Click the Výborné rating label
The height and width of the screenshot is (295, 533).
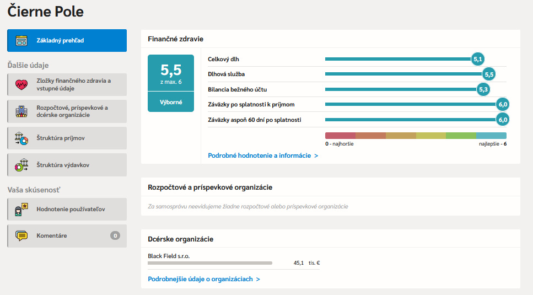pyautogui.click(x=171, y=102)
